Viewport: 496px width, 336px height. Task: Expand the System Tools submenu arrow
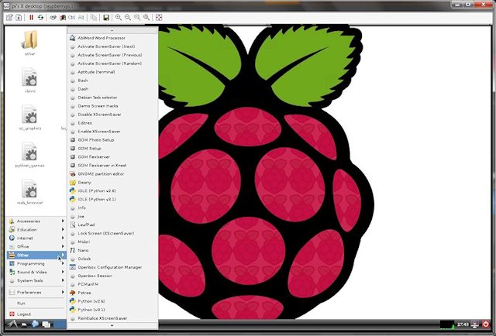pos(63,281)
